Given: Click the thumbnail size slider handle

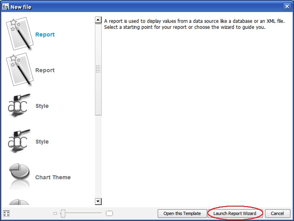Looking at the screenshot, I should pos(63,213).
